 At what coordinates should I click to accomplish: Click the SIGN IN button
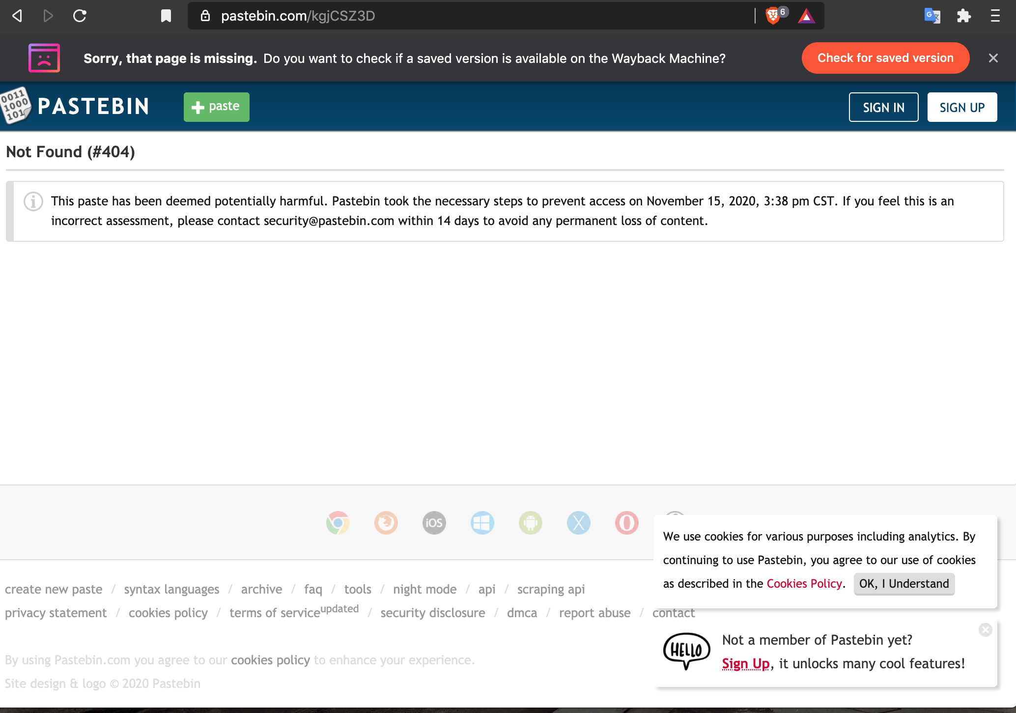point(884,107)
